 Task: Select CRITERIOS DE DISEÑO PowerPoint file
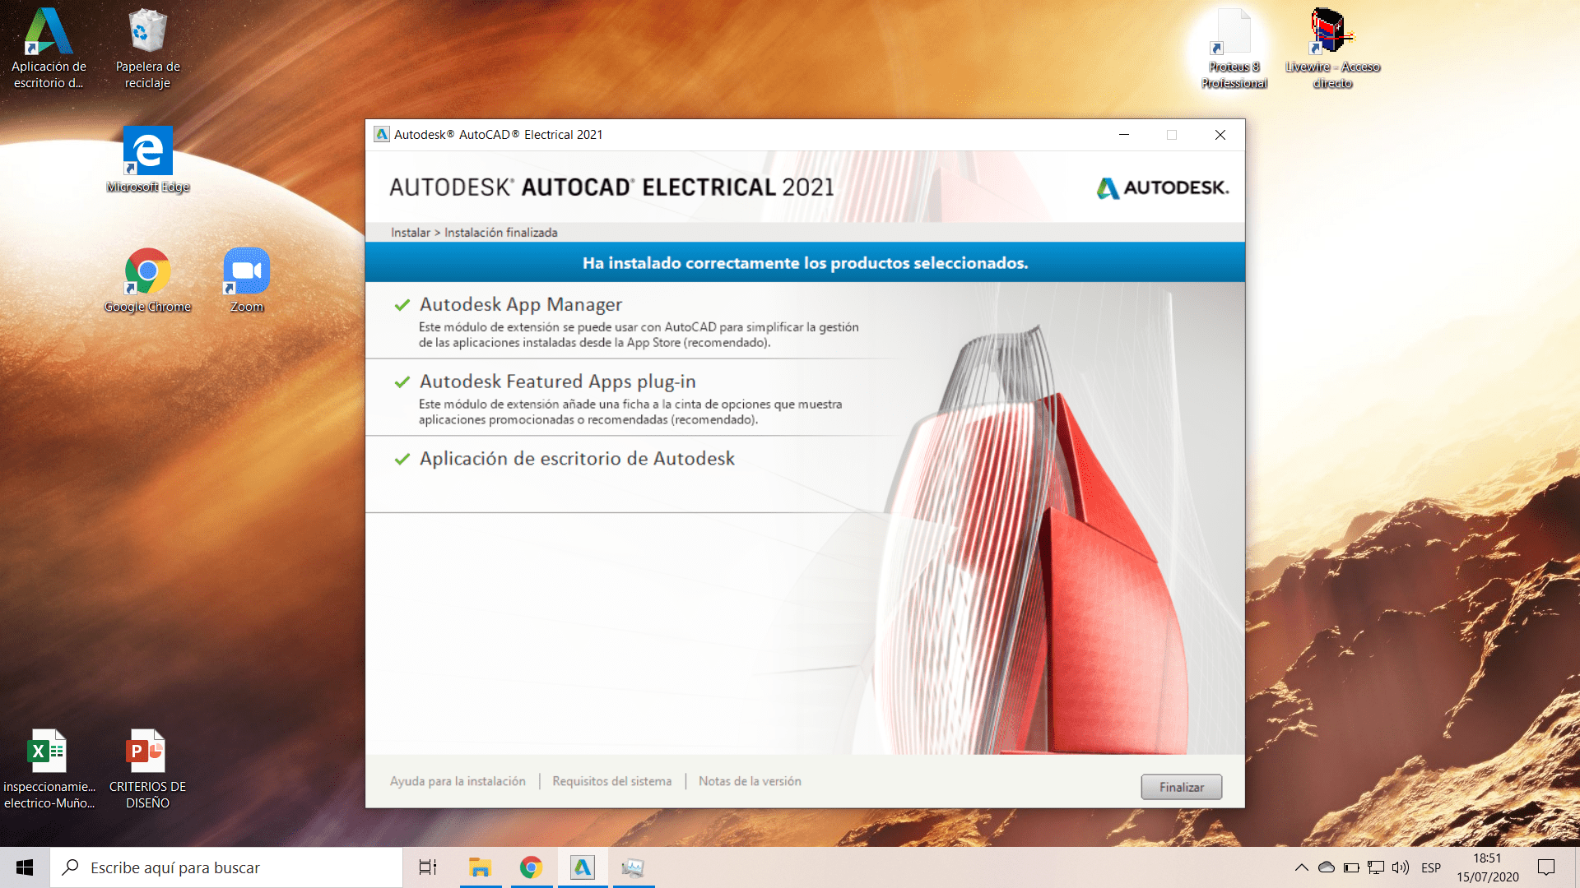pyautogui.click(x=147, y=767)
